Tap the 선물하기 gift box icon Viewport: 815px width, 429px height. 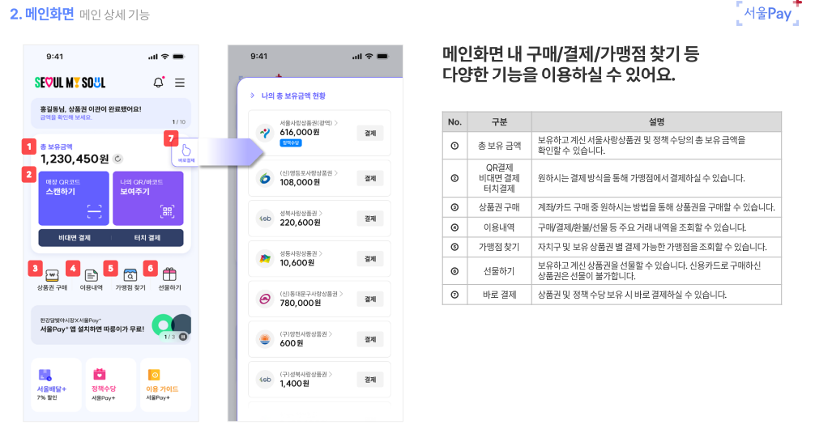169,274
